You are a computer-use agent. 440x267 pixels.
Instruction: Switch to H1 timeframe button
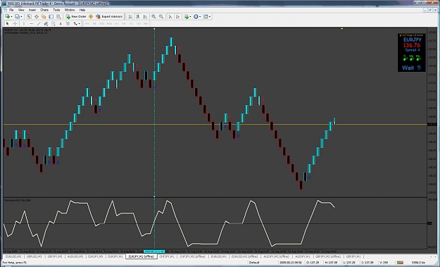[116, 23]
